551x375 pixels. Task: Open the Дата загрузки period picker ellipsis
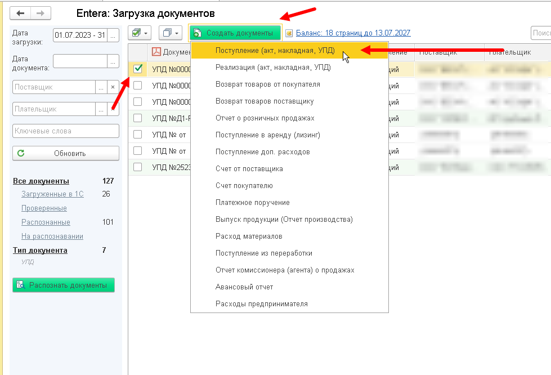(x=113, y=35)
